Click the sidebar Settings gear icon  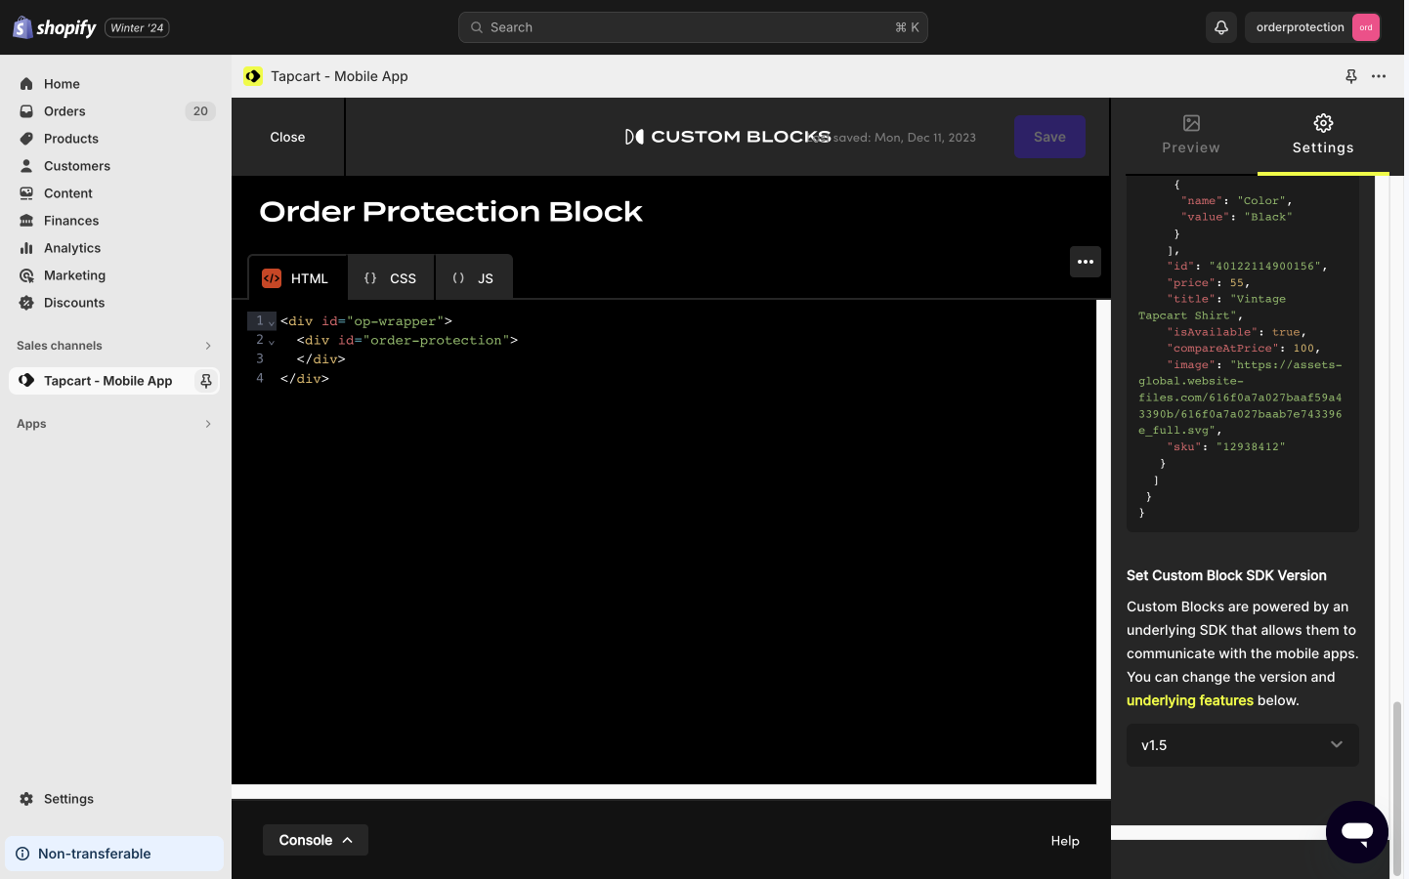tap(26, 799)
